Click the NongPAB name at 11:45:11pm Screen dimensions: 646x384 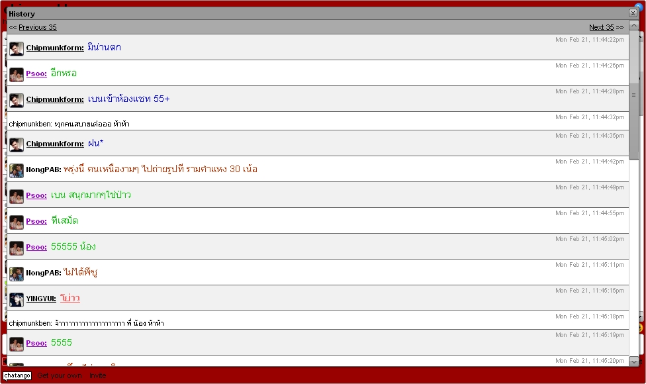point(44,273)
